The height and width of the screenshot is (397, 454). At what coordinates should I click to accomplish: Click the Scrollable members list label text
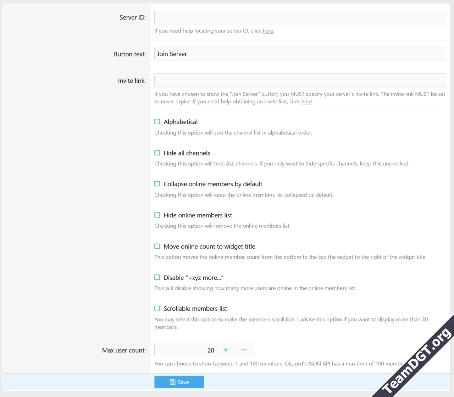[195, 308]
